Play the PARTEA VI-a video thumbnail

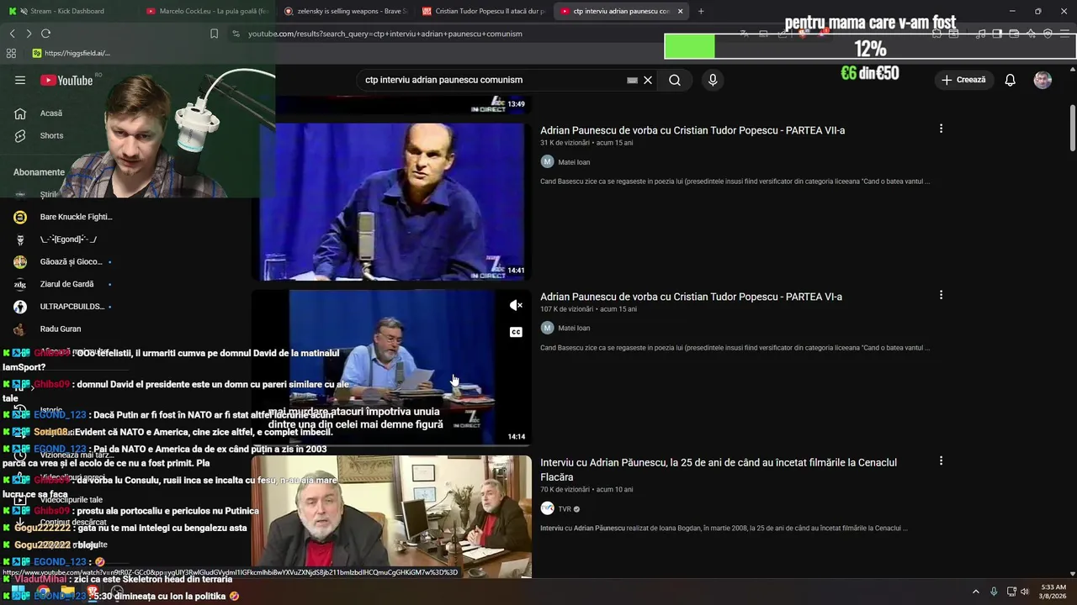coord(391,367)
